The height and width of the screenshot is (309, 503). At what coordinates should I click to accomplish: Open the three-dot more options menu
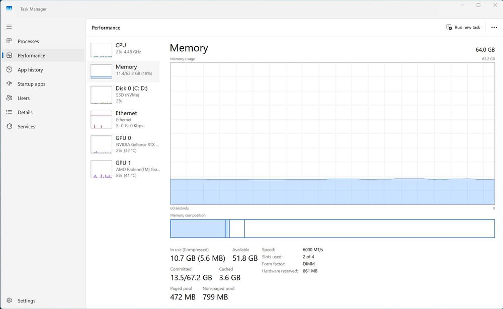point(494,27)
